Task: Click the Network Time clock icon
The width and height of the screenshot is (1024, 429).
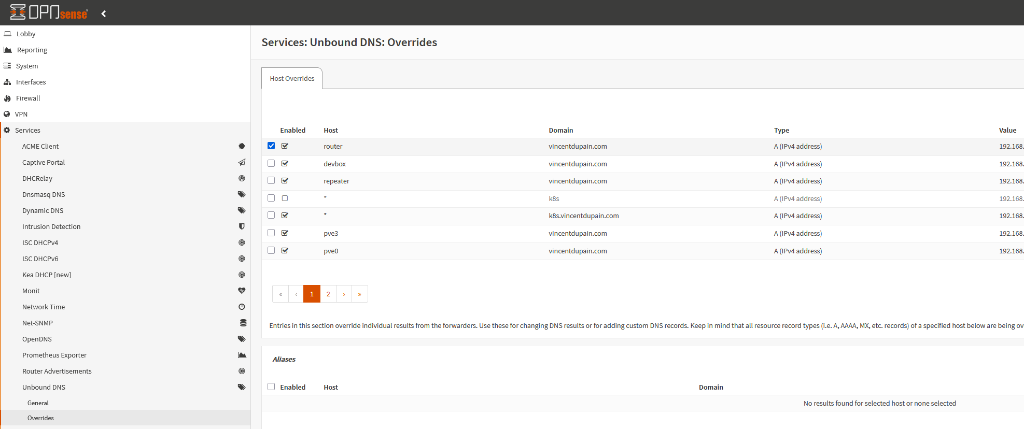Action: pos(242,307)
